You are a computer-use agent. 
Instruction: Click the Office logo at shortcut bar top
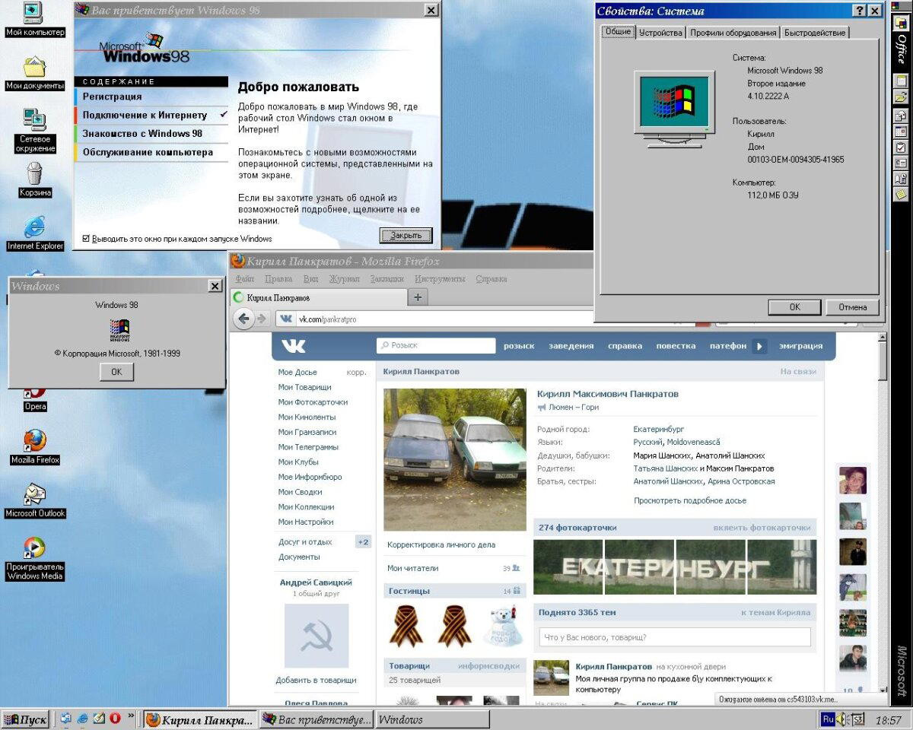[x=901, y=23]
